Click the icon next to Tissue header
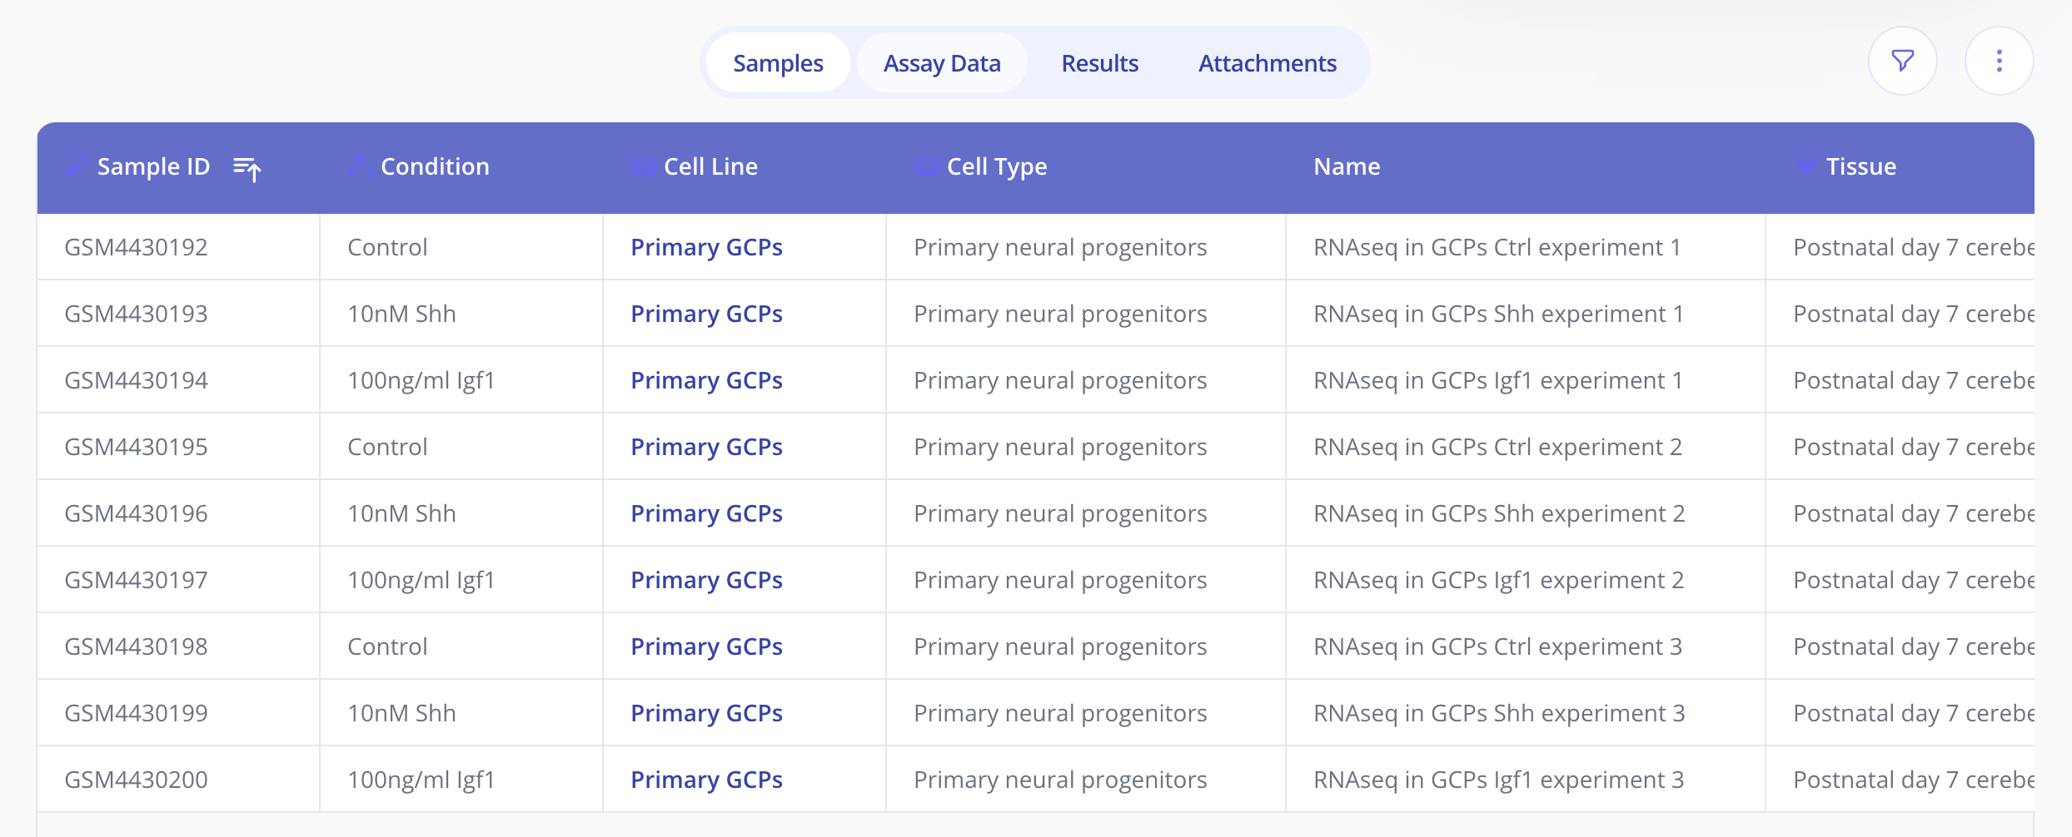 1805,166
